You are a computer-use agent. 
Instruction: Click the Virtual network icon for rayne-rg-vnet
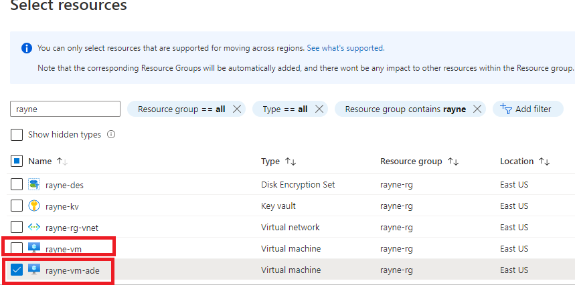pos(34,228)
